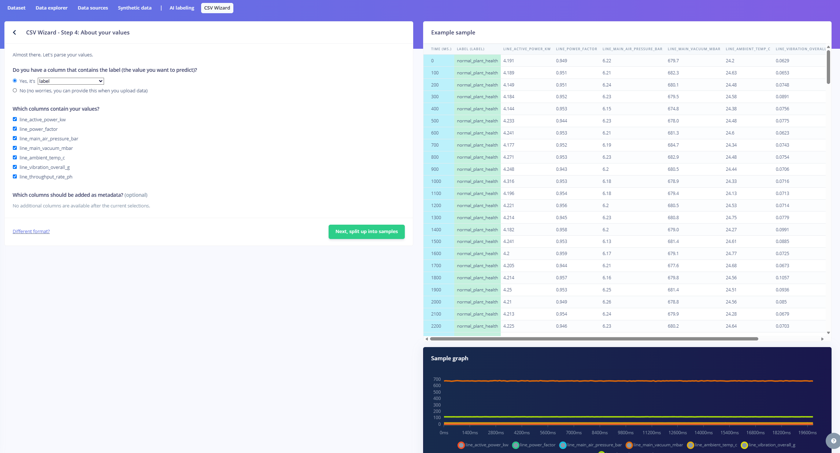Viewport: 840px width, 453px height.
Task: Uncheck the line_main_vacuum_mbar checkbox
Action: click(x=15, y=148)
